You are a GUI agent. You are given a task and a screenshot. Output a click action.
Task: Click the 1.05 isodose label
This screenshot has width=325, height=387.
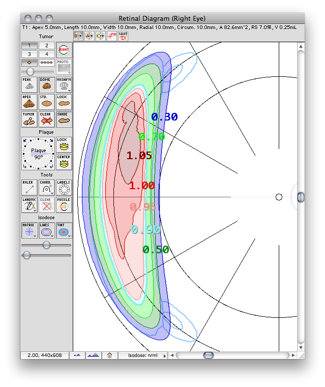pyautogui.click(x=139, y=156)
